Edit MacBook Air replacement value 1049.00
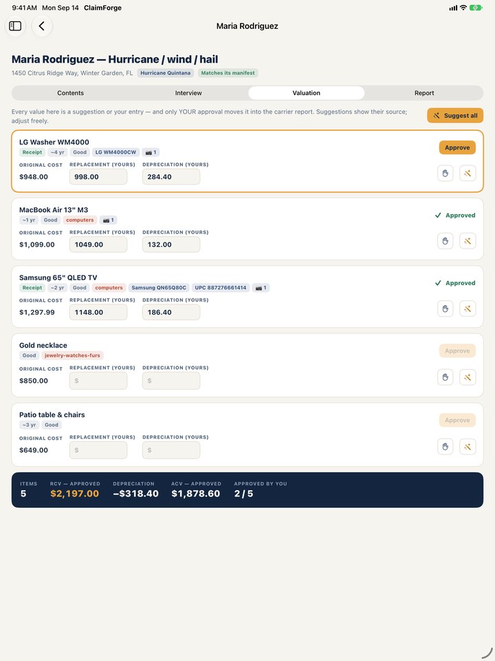Image resolution: width=495 pixels, height=661 pixels. point(98,244)
